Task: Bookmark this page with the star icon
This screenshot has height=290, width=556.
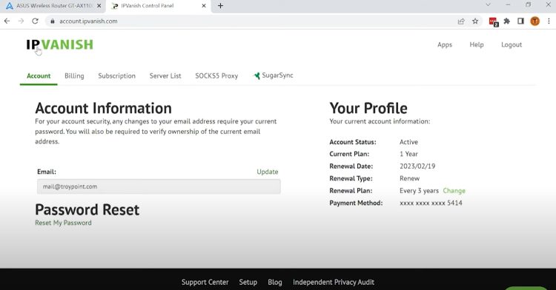Action: [x=475, y=21]
